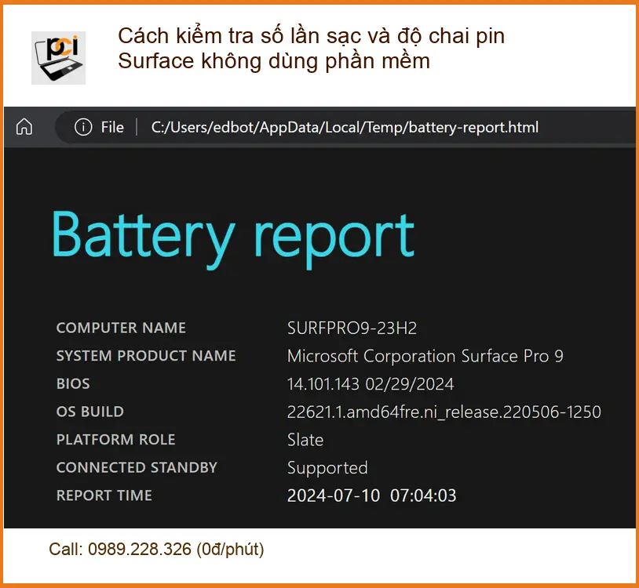639x588 pixels.
Task: Click the address bar with battery-report.html path
Action: [x=345, y=127]
